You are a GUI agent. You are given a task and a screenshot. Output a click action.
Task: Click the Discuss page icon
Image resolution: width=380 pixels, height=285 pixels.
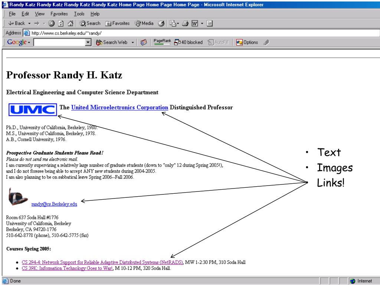click(210, 23)
